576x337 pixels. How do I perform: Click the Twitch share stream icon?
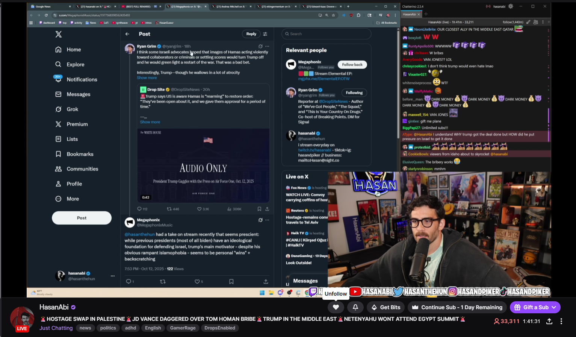pyautogui.click(x=549, y=321)
